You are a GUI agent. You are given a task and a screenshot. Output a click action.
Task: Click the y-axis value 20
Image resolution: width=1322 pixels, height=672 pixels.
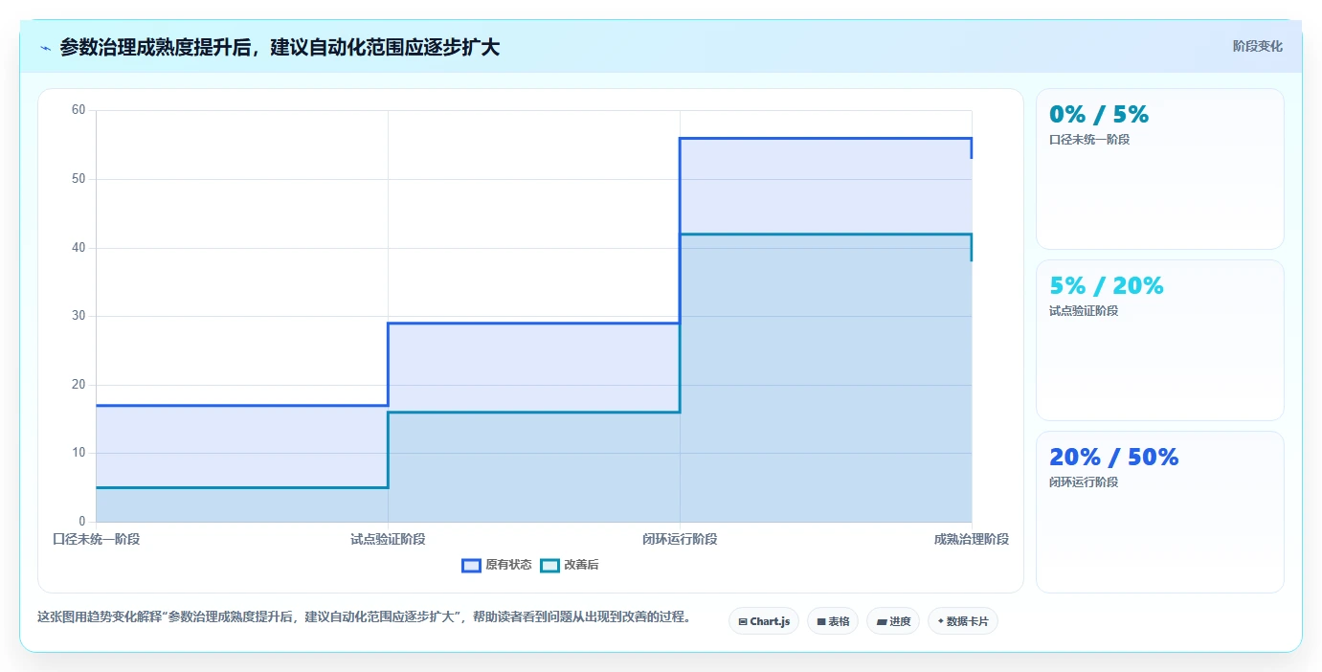pyautogui.click(x=78, y=385)
